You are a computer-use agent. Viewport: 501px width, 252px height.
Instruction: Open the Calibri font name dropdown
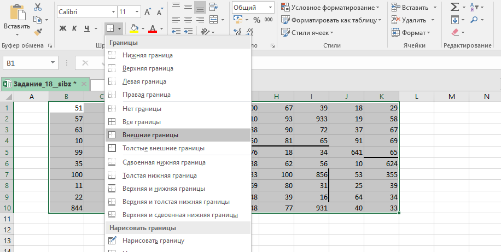tap(112, 11)
